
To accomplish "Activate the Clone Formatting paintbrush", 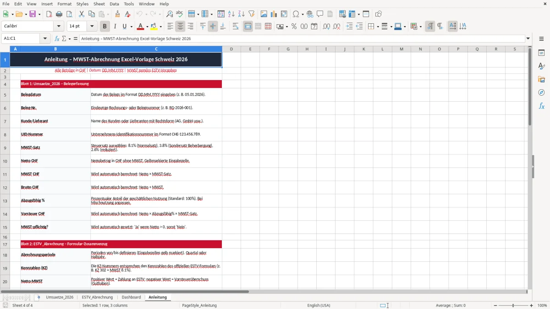I will coord(118,14).
